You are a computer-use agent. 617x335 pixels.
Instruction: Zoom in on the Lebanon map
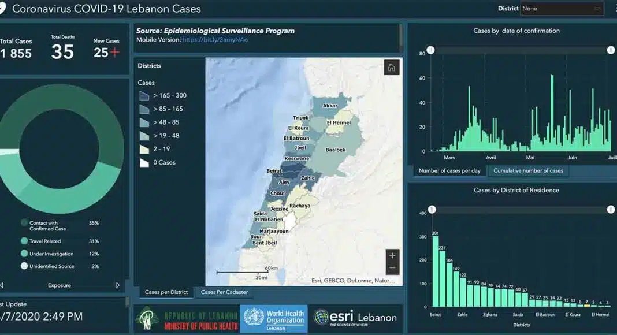tap(392, 255)
